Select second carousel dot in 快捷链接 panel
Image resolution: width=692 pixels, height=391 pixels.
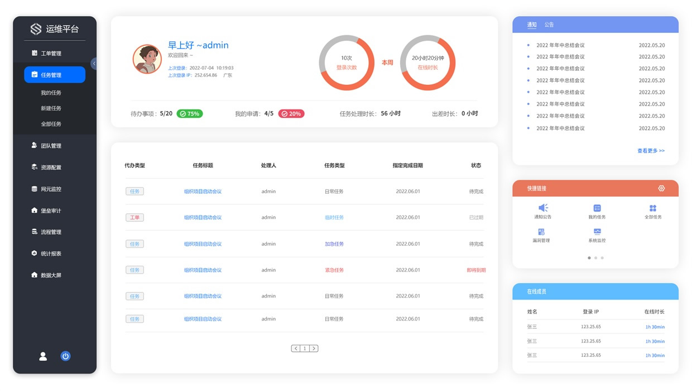pos(595,258)
